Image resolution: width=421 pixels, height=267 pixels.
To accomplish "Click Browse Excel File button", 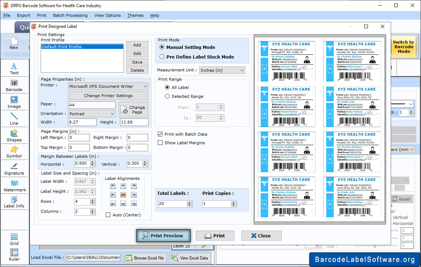I will (x=145, y=258).
